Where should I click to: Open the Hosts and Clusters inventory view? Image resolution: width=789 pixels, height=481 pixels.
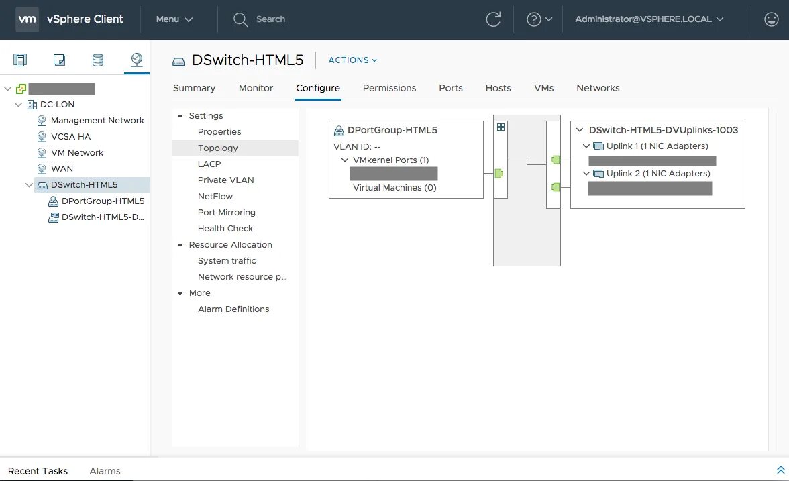[20, 60]
